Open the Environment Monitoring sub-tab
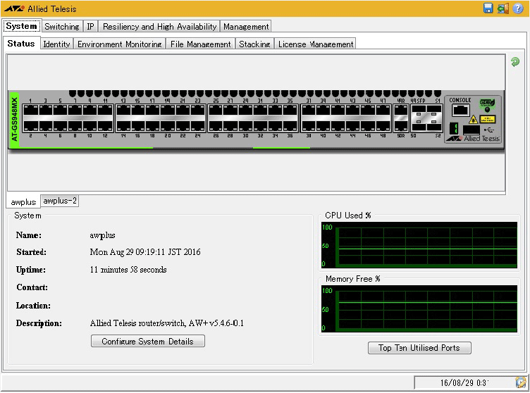 pyautogui.click(x=120, y=44)
